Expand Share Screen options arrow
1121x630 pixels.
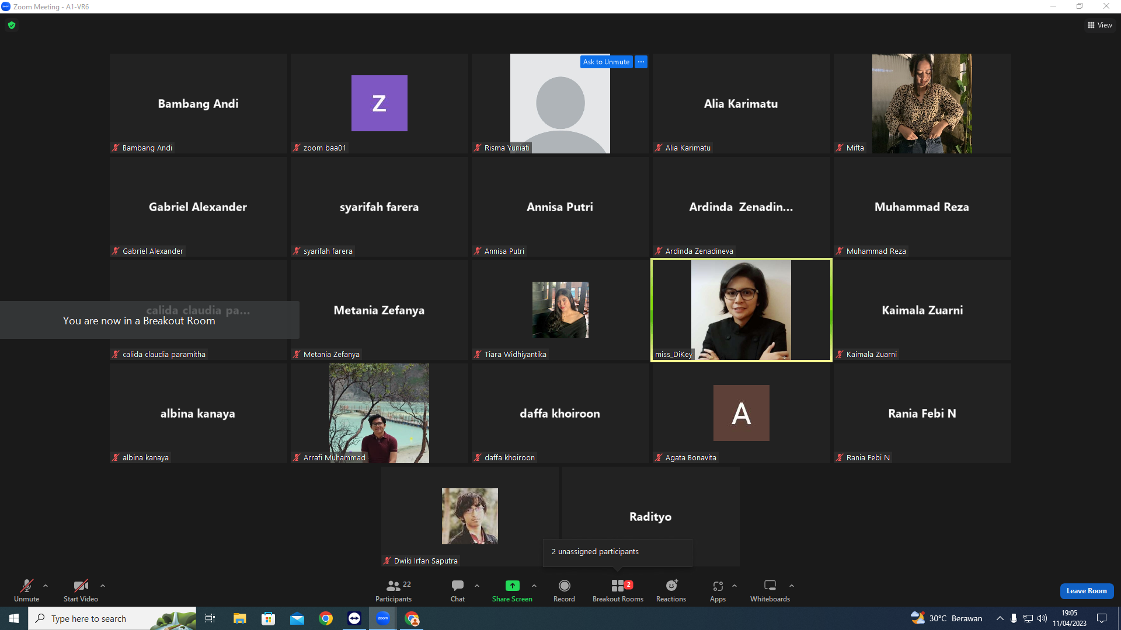point(534,586)
